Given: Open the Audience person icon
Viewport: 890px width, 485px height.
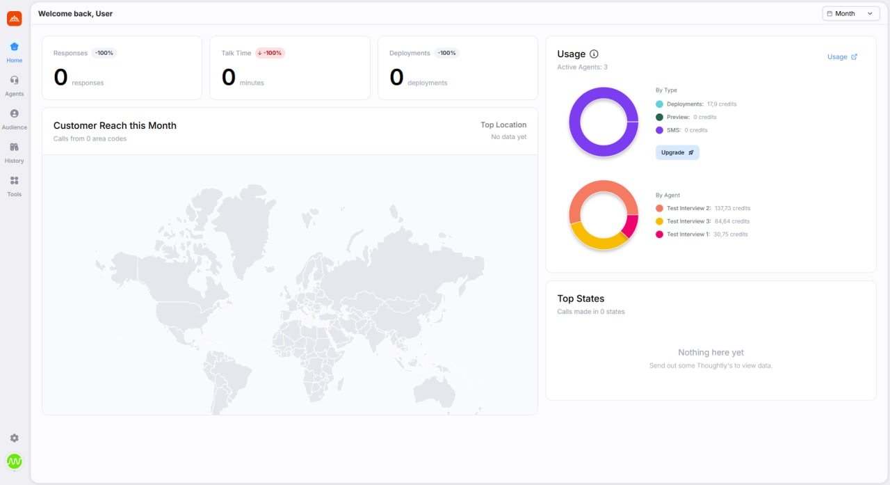Looking at the screenshot, I should pos(14,113).
